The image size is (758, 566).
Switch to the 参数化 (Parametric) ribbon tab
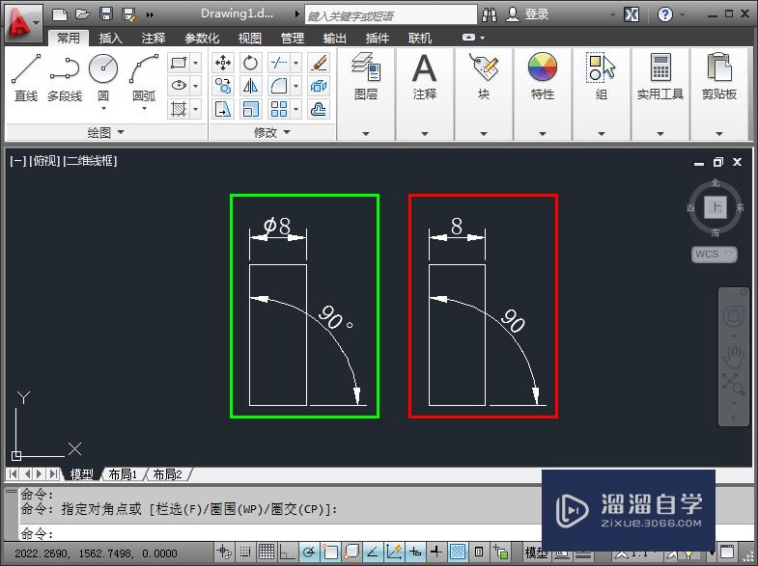pos(202,38)
